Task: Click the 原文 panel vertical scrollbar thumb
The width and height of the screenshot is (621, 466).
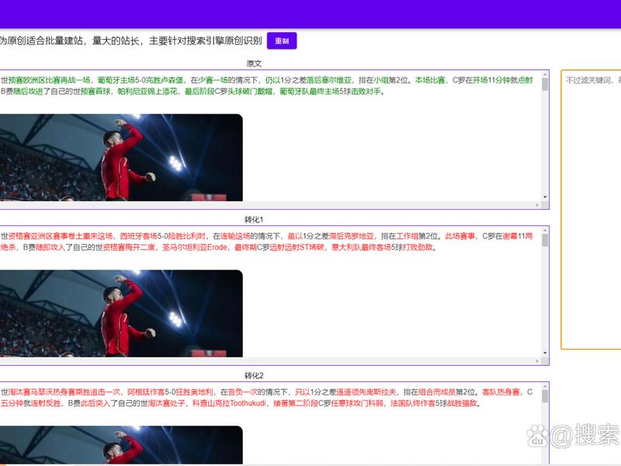Action: pyautogui.click(x=545, y=85)
